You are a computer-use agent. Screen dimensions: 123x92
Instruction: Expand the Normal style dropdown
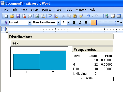(30, 23)
